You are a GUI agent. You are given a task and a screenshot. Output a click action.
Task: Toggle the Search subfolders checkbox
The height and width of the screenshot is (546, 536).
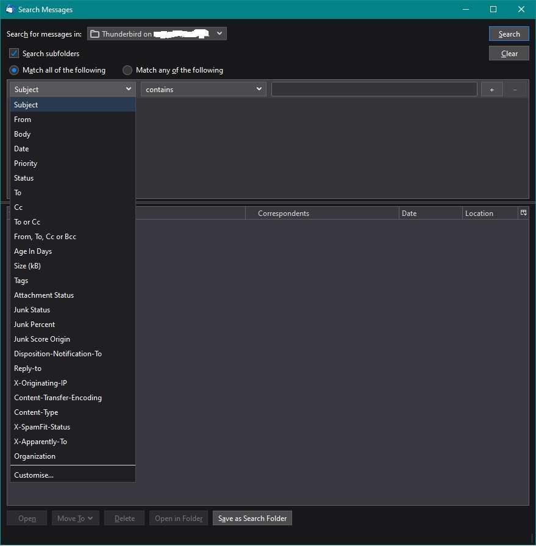point(14,53)
